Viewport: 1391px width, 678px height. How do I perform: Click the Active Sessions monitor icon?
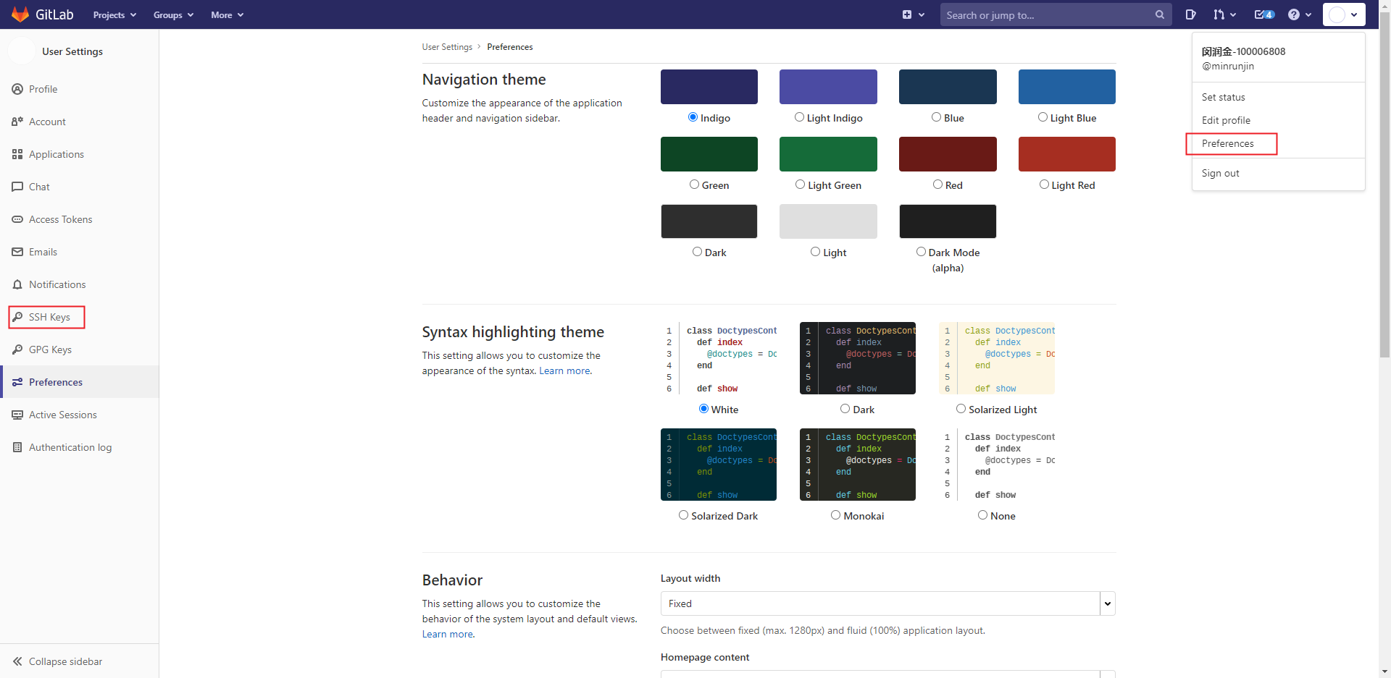tap(17, 415)
